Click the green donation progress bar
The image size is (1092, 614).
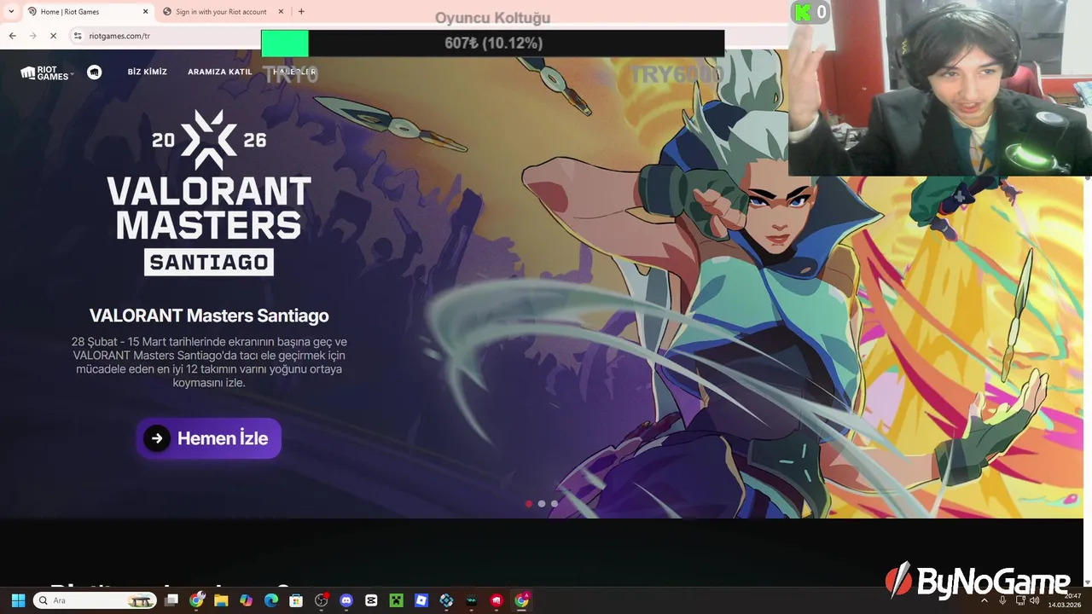(285, 43)
